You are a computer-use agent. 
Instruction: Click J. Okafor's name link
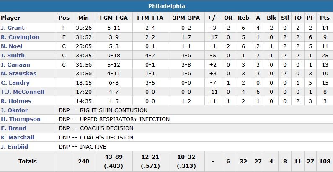coord(15,110)
